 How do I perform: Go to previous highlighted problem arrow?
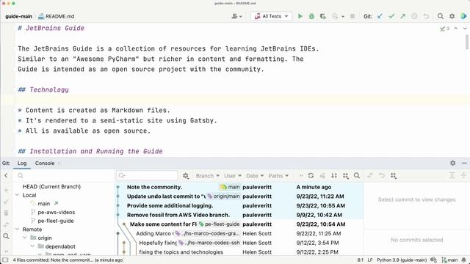[x=455, y=28]
